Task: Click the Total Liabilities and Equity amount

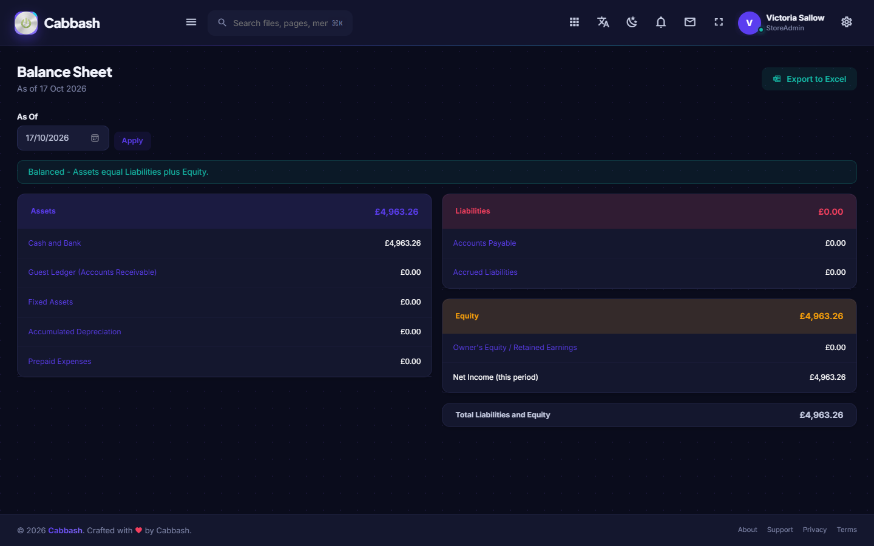Action: coord(821,415)
